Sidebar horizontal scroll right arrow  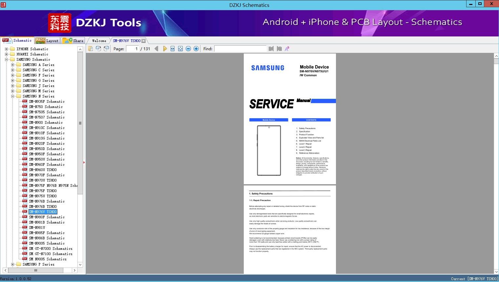tap(74, 270)
